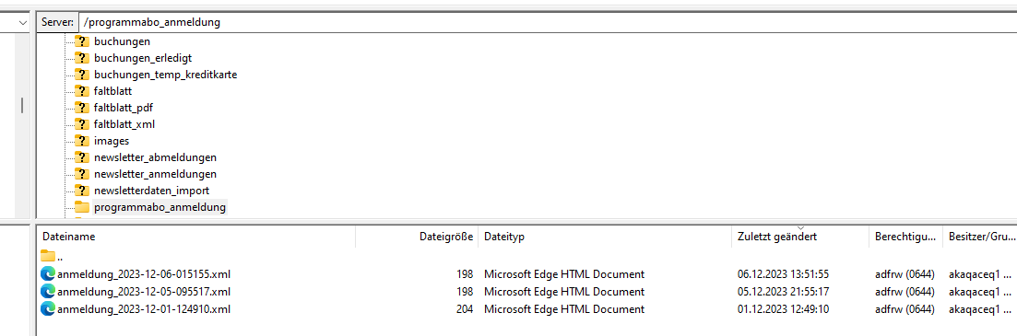Sort files by Dateiname column header

pyautogui.click(x=195, y=237)
